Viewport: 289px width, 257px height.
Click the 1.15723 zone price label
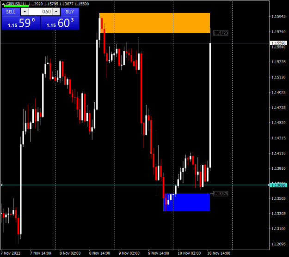tap(221, 33)
